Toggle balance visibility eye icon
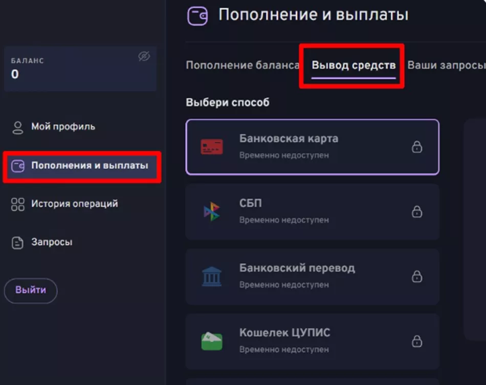Viewport: 486px width, 385px height. (144, 57)
